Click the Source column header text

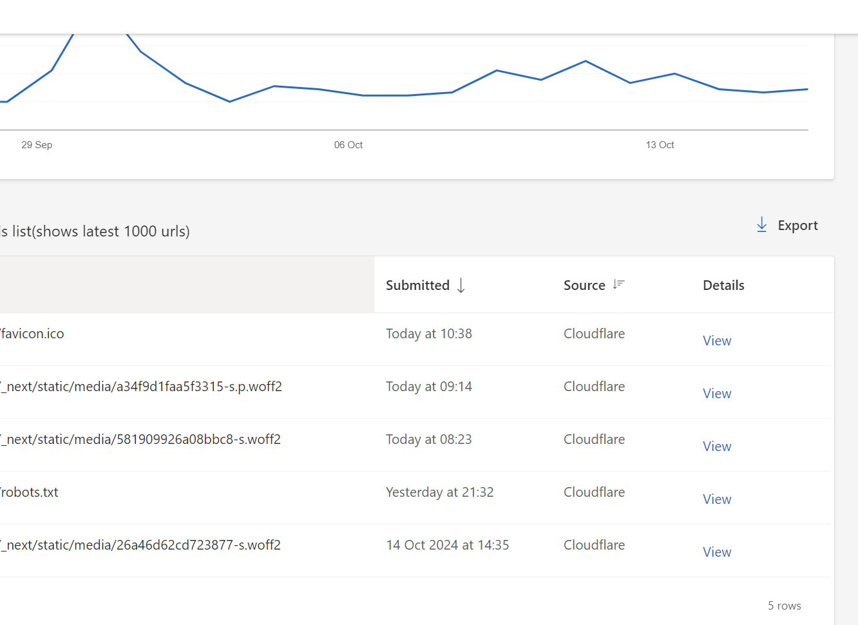584,285
